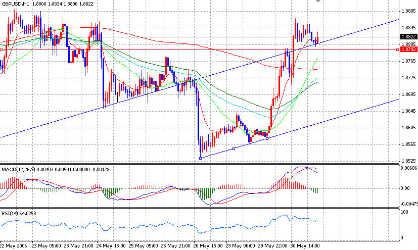Click the upper-right anchor point of the lower blue trendline

click(x=267, y=139)
